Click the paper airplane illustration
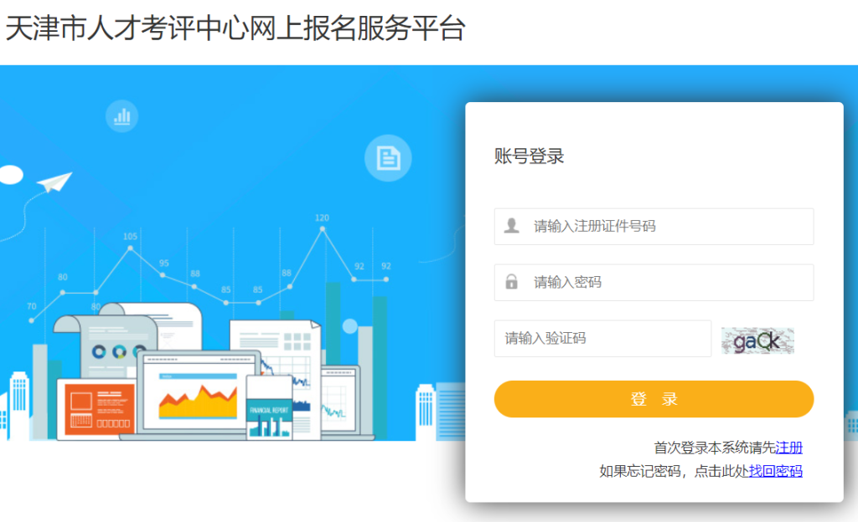The width and height of the screenshot is (858, 522). click(x=54, y=182)
